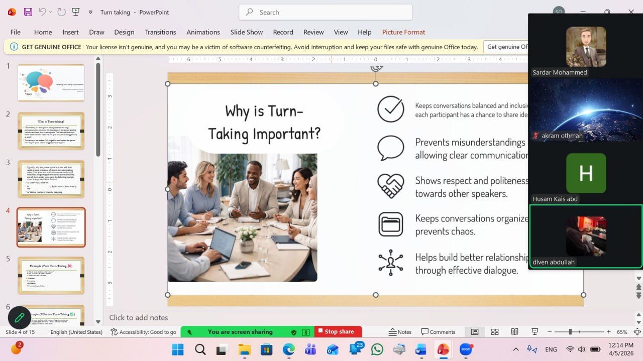This screenshot has height=361, width=643.
Task: Click the Stop share button
Action: pos(335,332)
